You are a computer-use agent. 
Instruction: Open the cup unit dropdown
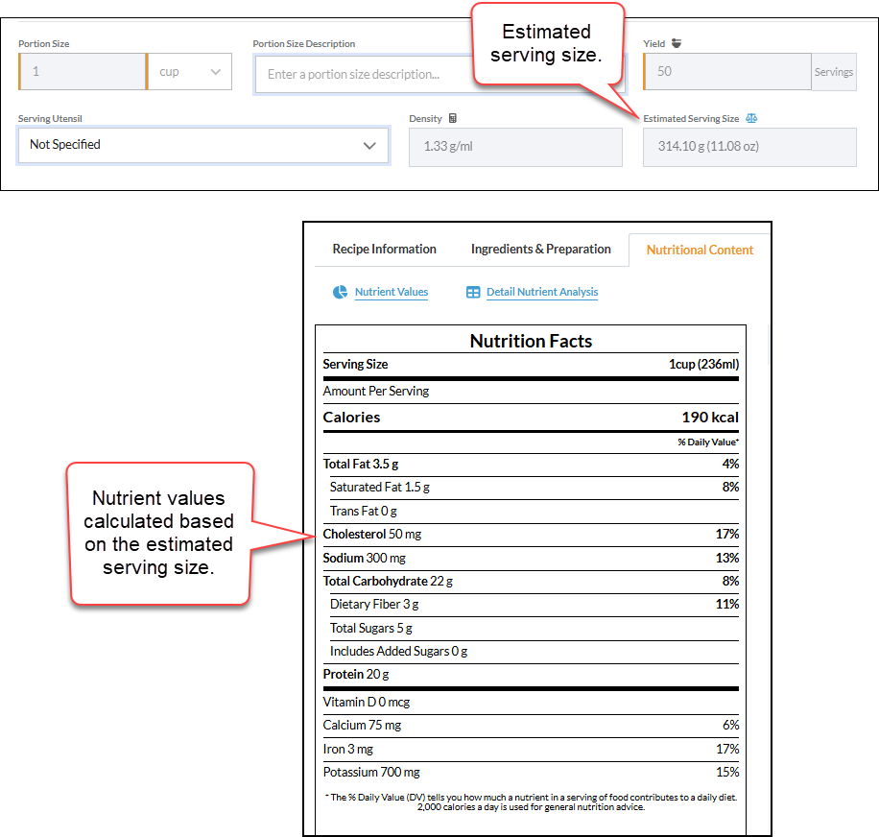(x=190, y=72)
